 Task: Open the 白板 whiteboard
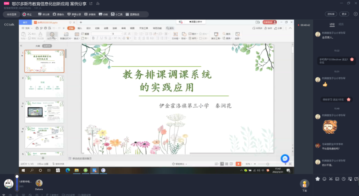pos(103,14)
